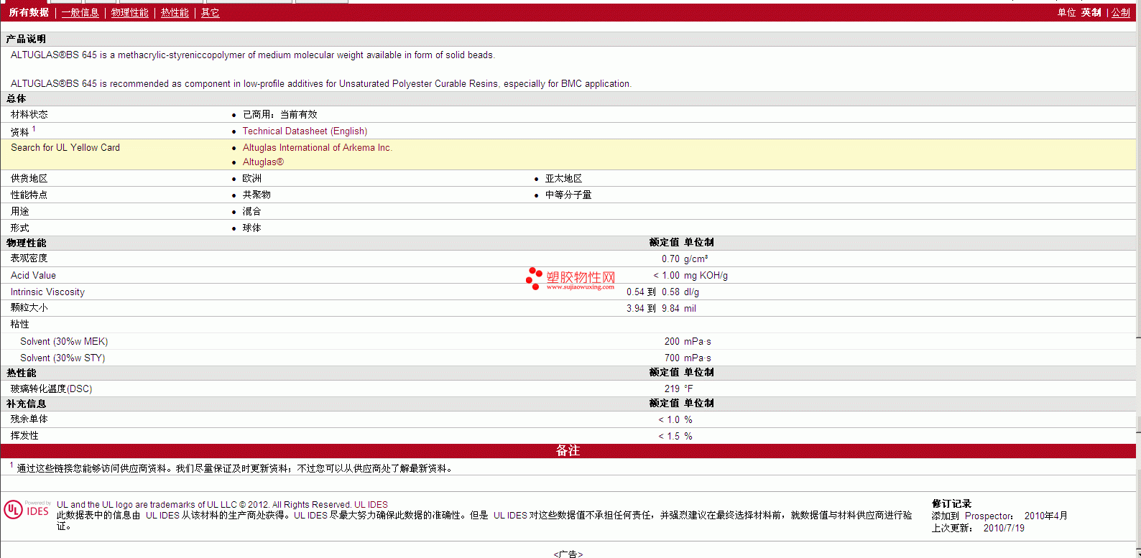This screenshot has width=1141, height=558.
Task: Click the 挥发性 row label
Action: (24, 435)
